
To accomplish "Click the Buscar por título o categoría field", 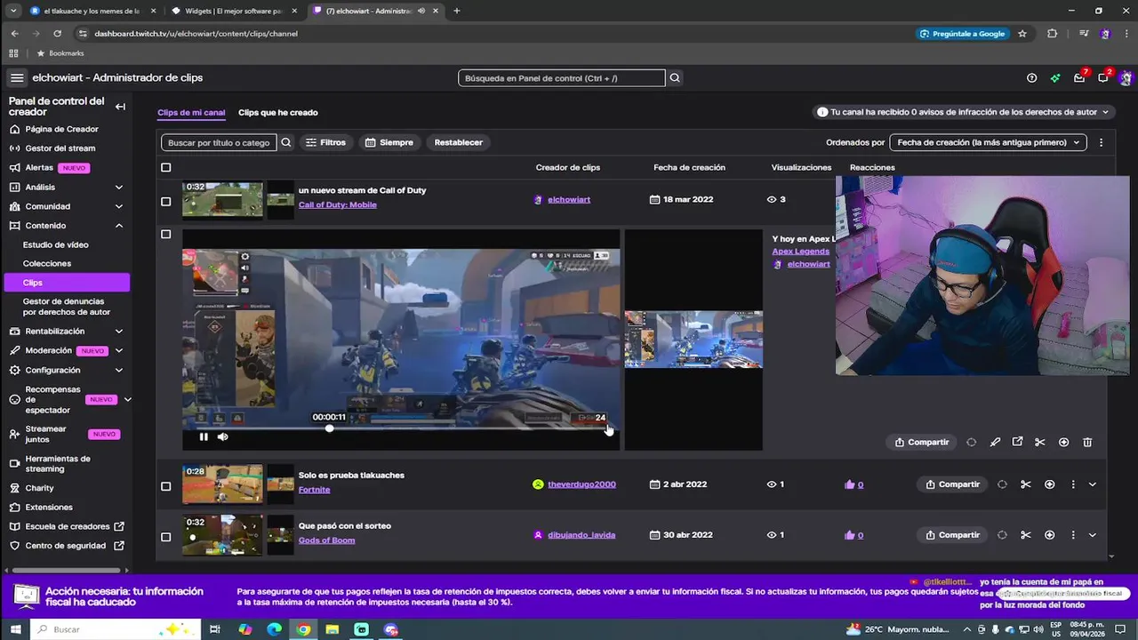I will [219, 142].
